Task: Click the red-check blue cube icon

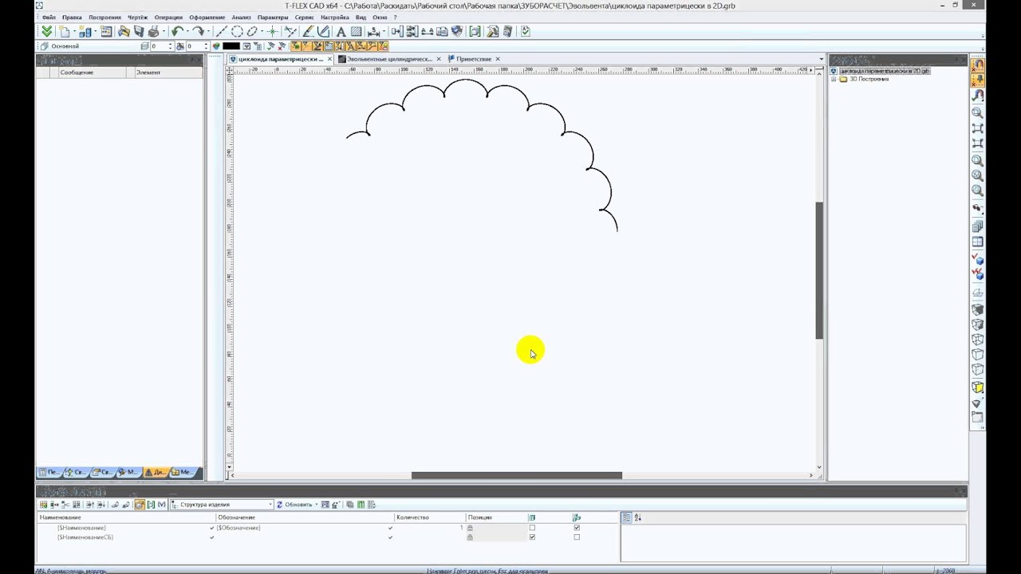Action: coord(977,258)
